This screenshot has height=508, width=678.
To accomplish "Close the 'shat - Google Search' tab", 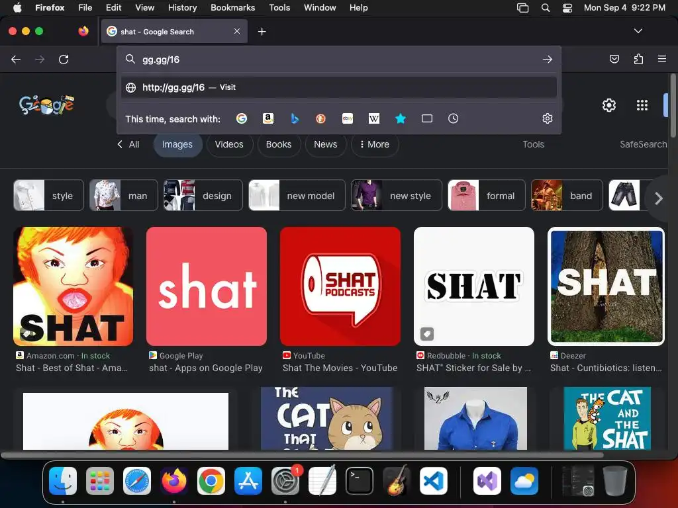I will tap(237, 31).
